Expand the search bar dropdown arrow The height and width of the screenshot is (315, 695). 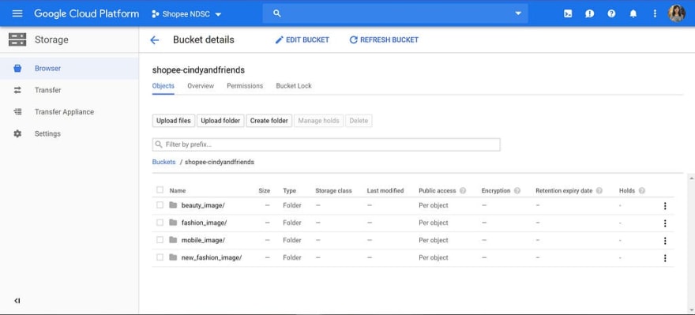click(518, 13)
